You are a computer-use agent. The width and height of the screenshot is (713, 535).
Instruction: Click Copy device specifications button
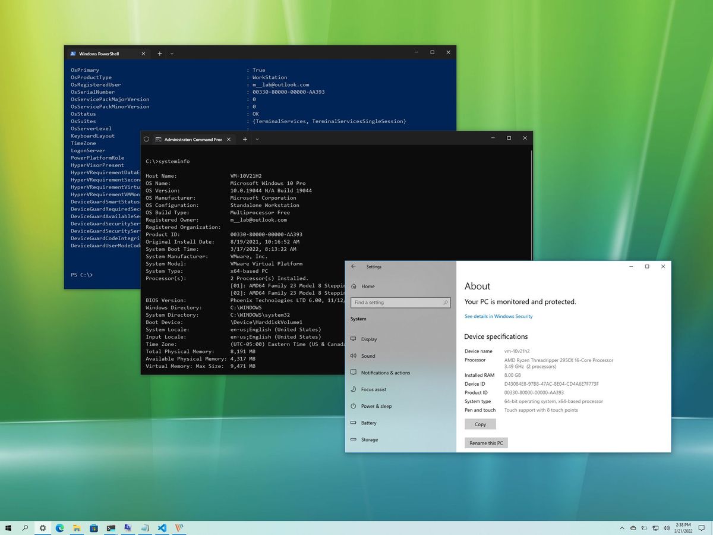pos(480,424)
